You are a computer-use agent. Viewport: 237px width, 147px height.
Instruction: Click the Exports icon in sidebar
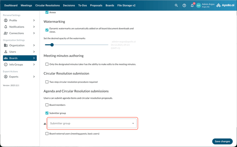click(x=6, y=77)
